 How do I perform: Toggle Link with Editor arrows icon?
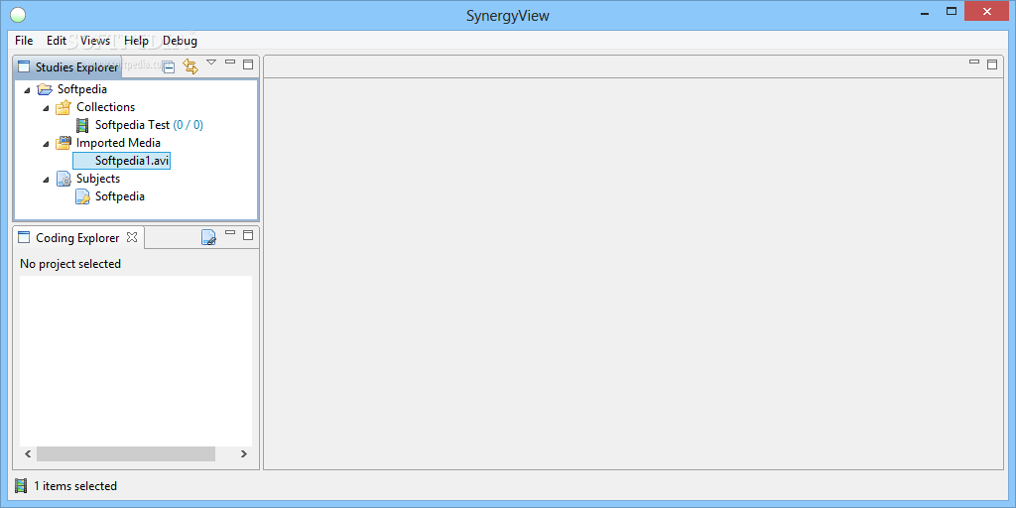tap(190, 66)
